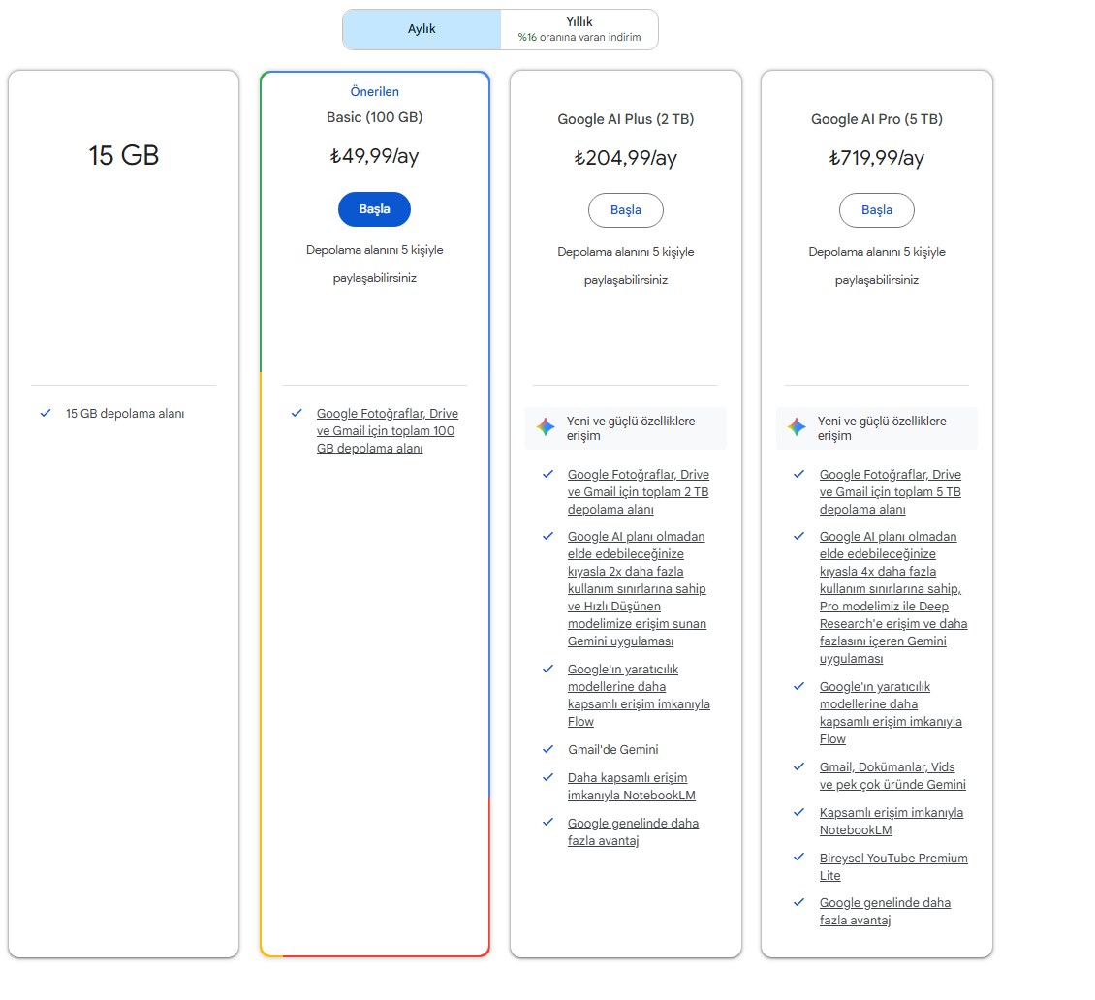Click AI Plus 5 kişiyle sharing note

click(626, 266)
